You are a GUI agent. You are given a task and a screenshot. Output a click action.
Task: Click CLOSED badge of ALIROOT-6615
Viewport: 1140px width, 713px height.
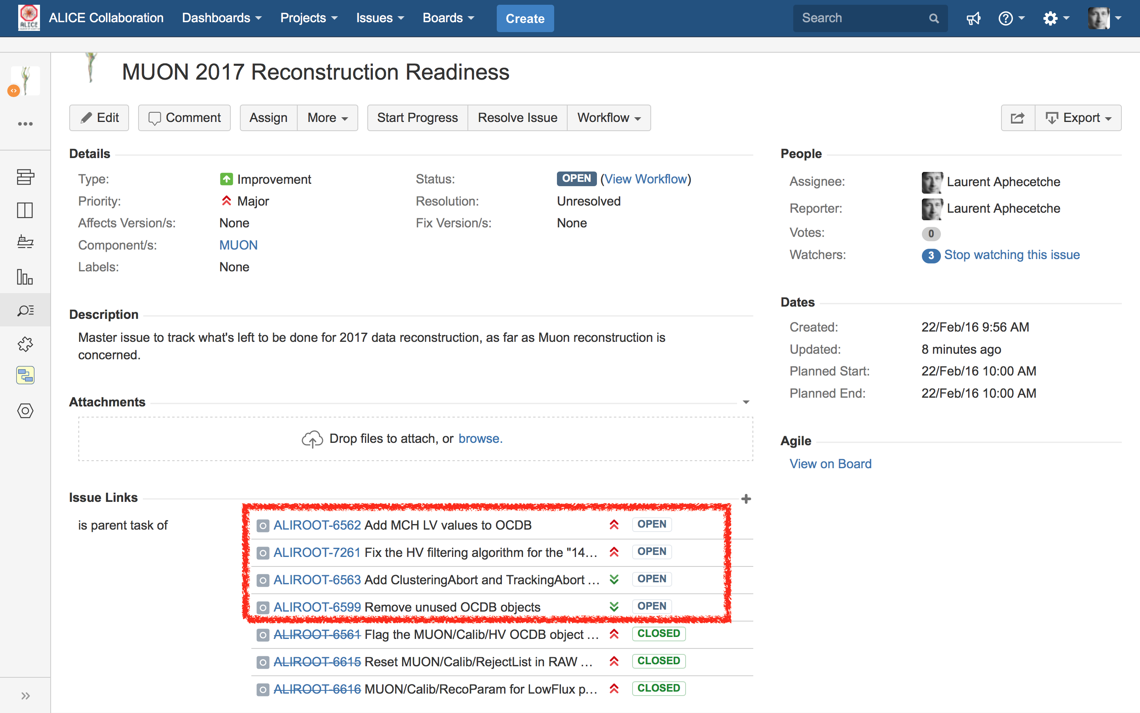pyautogui.click(x=659, y=661)
